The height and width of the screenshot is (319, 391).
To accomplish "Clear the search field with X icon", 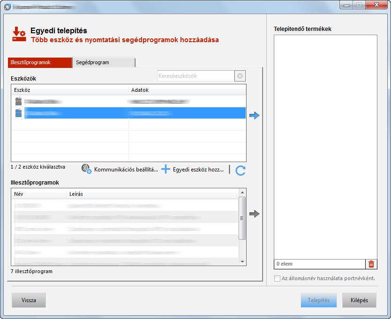I will click(240, 76).
